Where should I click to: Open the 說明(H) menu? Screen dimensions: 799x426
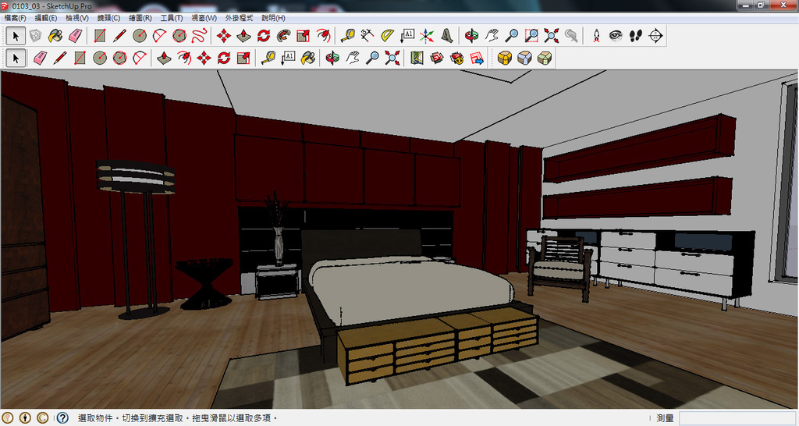point(273,18)
